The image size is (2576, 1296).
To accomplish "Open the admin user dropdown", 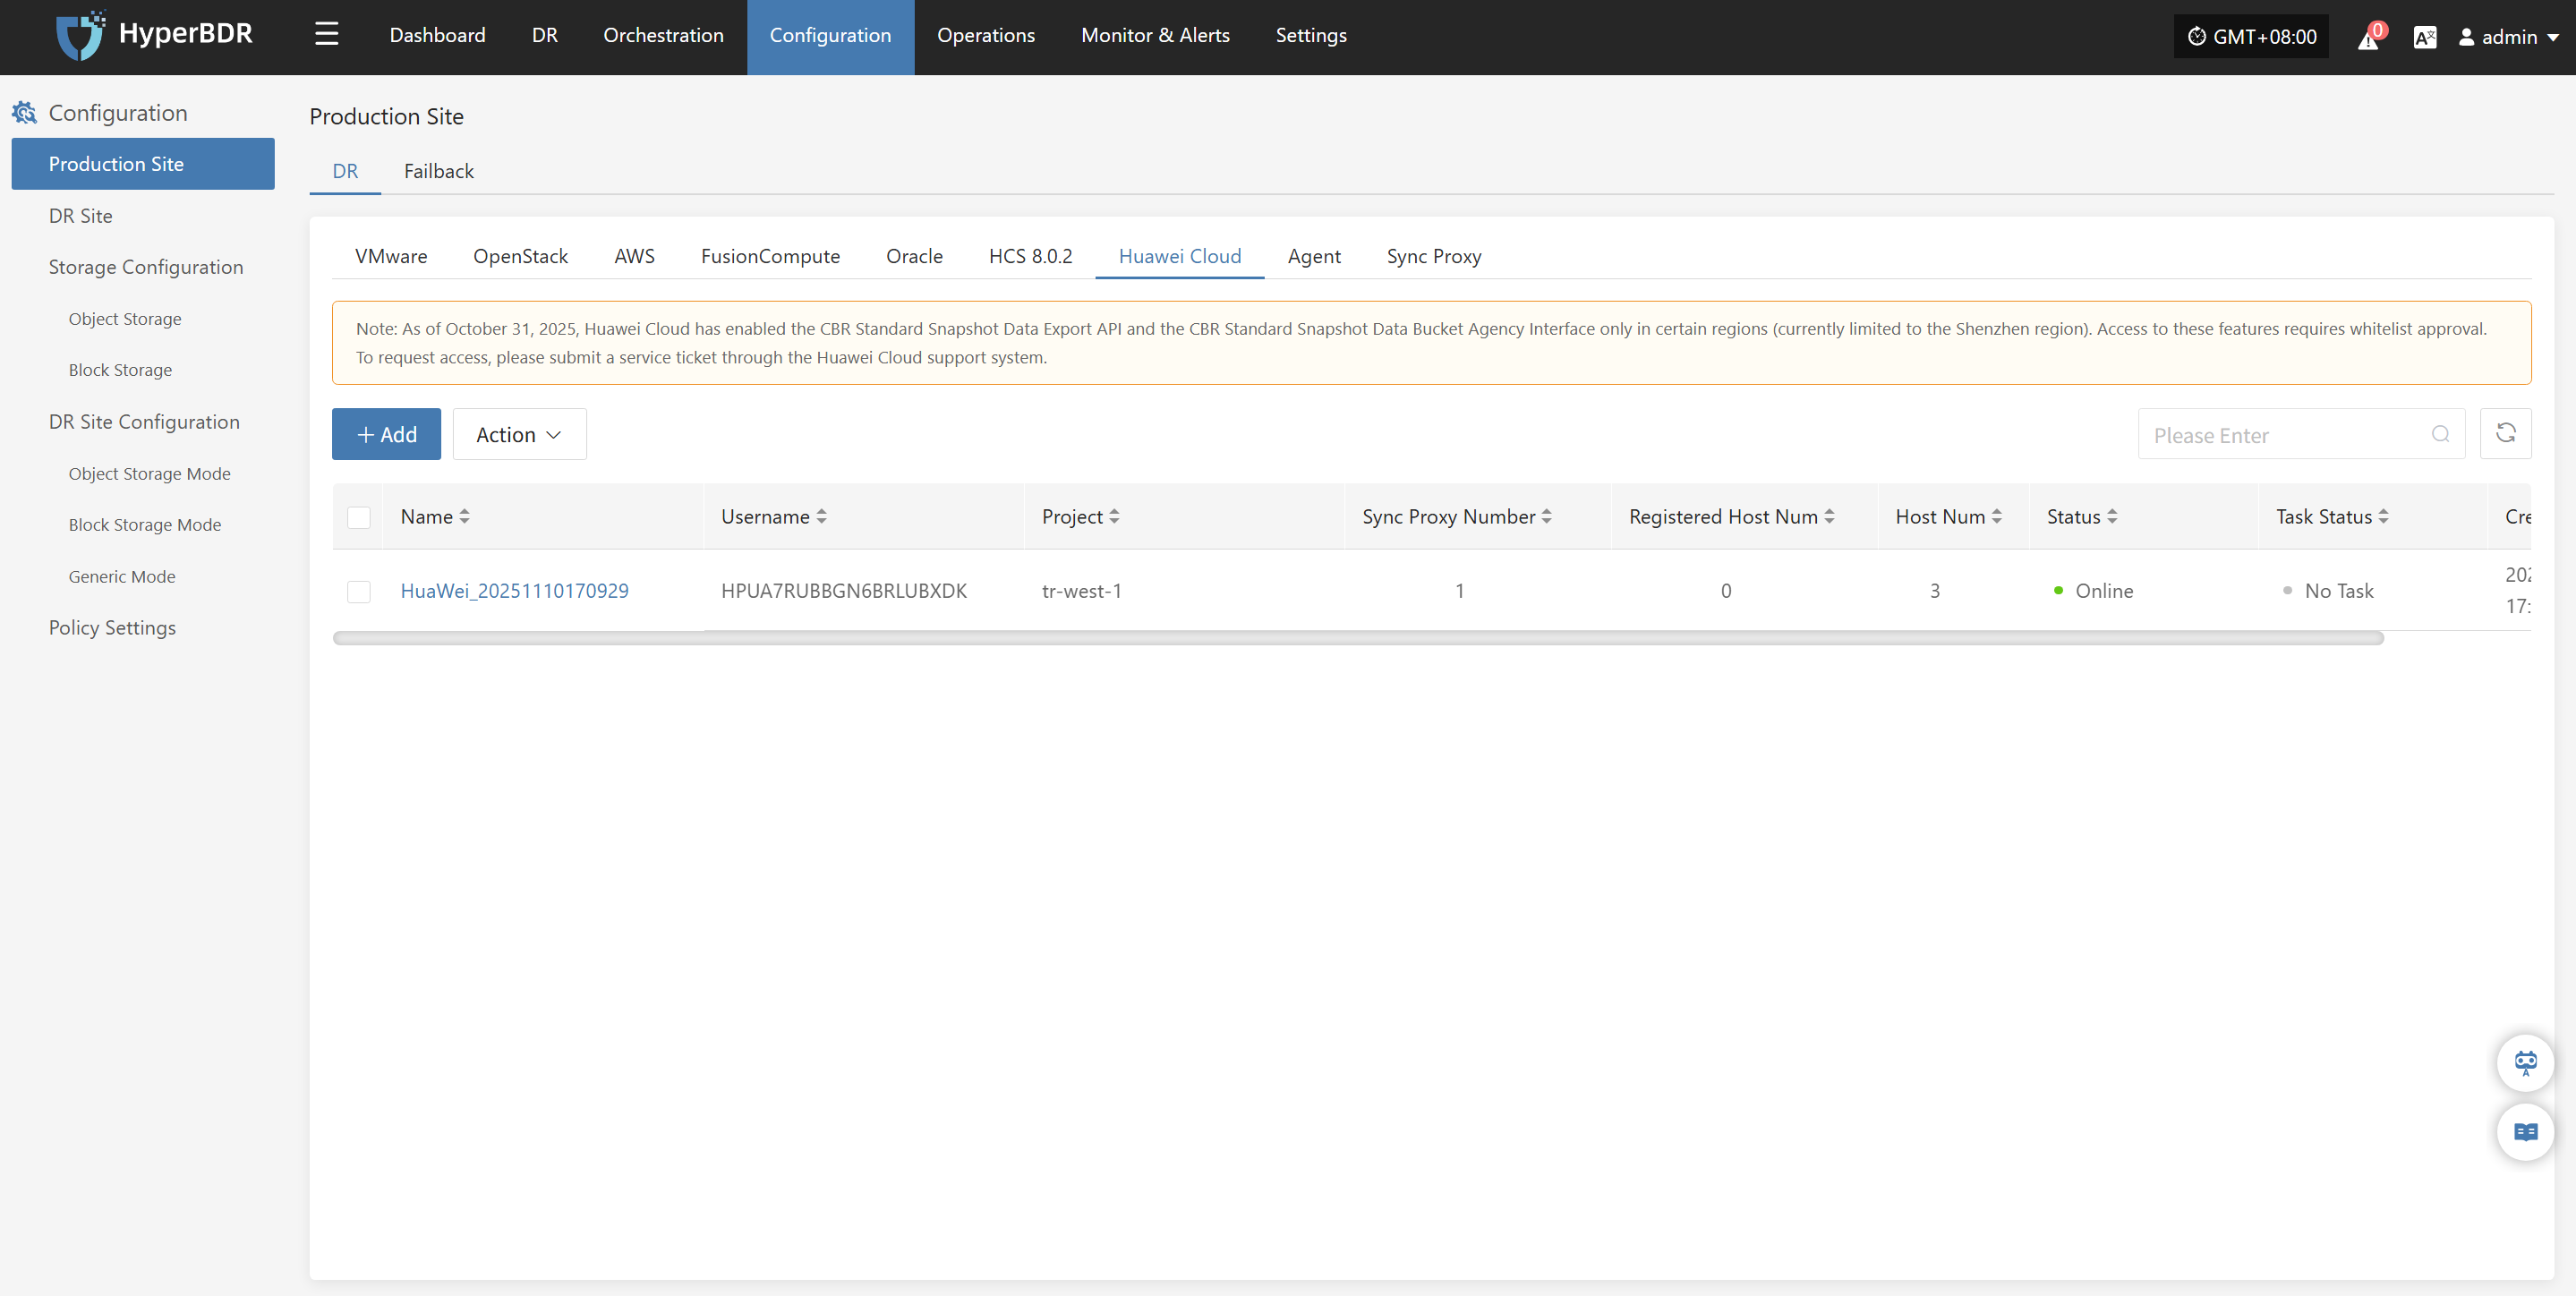I will pos(2509,37).
